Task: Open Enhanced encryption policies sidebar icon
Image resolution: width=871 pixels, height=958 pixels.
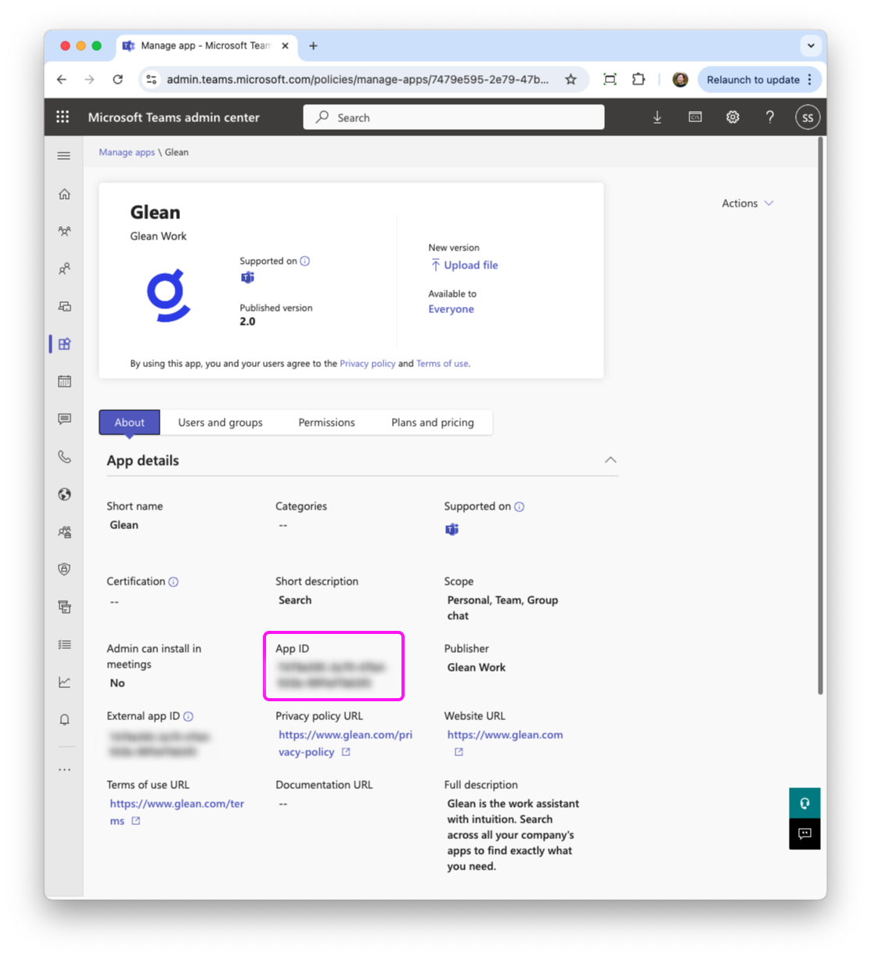Action: point(64,531)
